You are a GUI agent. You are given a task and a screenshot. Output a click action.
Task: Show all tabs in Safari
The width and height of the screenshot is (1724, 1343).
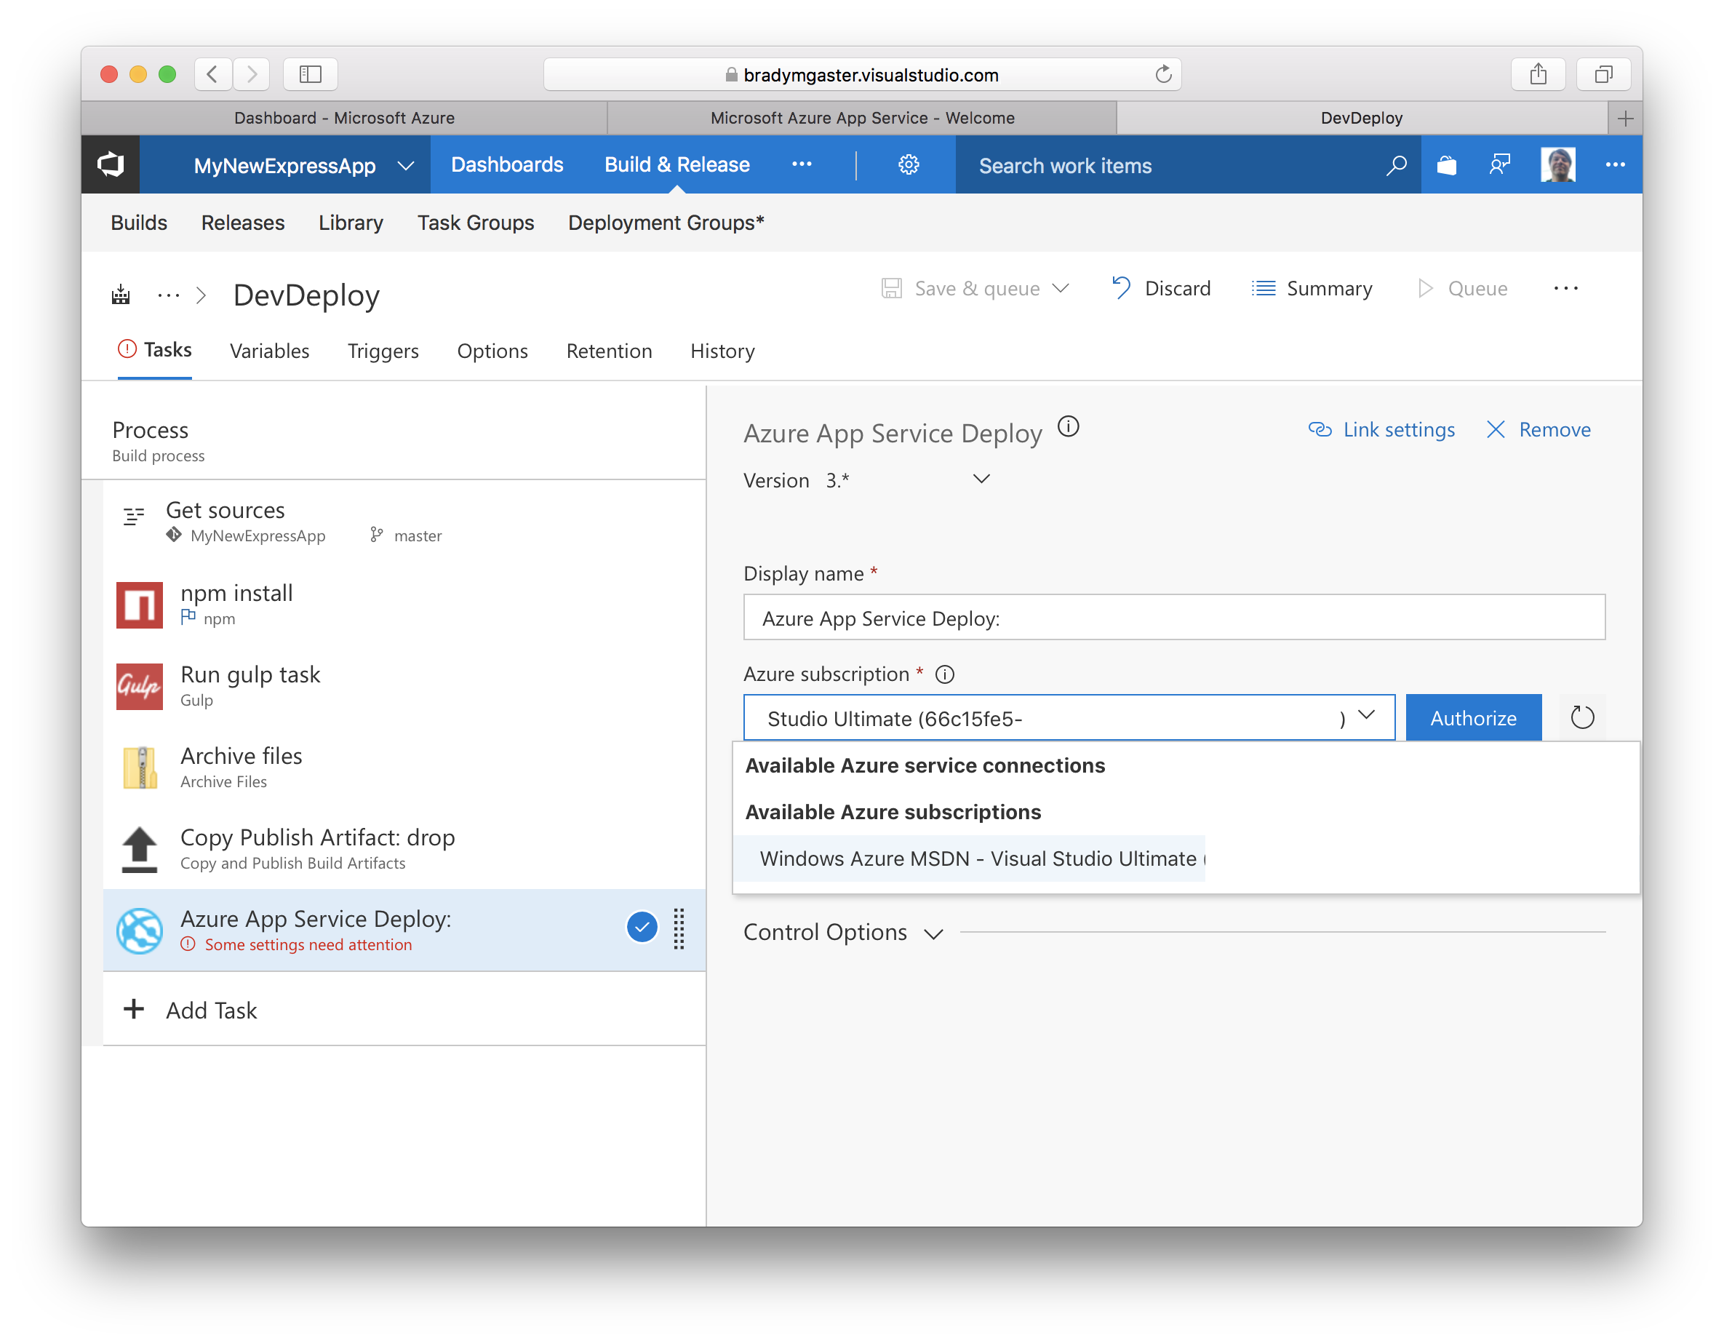pyautogui.click(x=1603, y=74)
